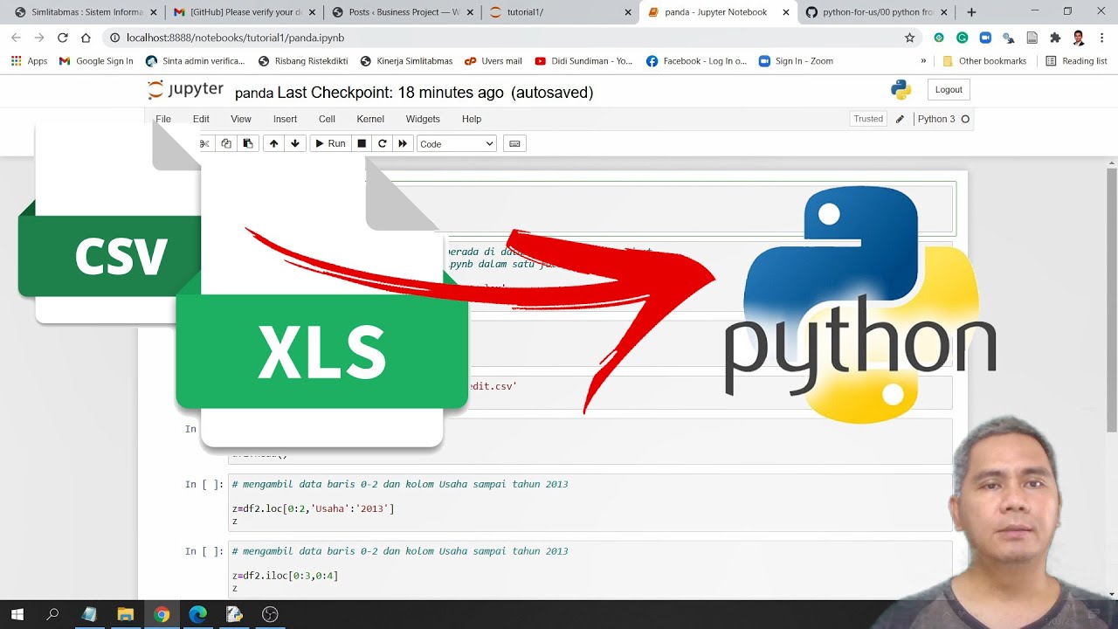Restart kernel and rerun all with fast-forward icon
1118x629 pixels.
click(x=403, y=143)
